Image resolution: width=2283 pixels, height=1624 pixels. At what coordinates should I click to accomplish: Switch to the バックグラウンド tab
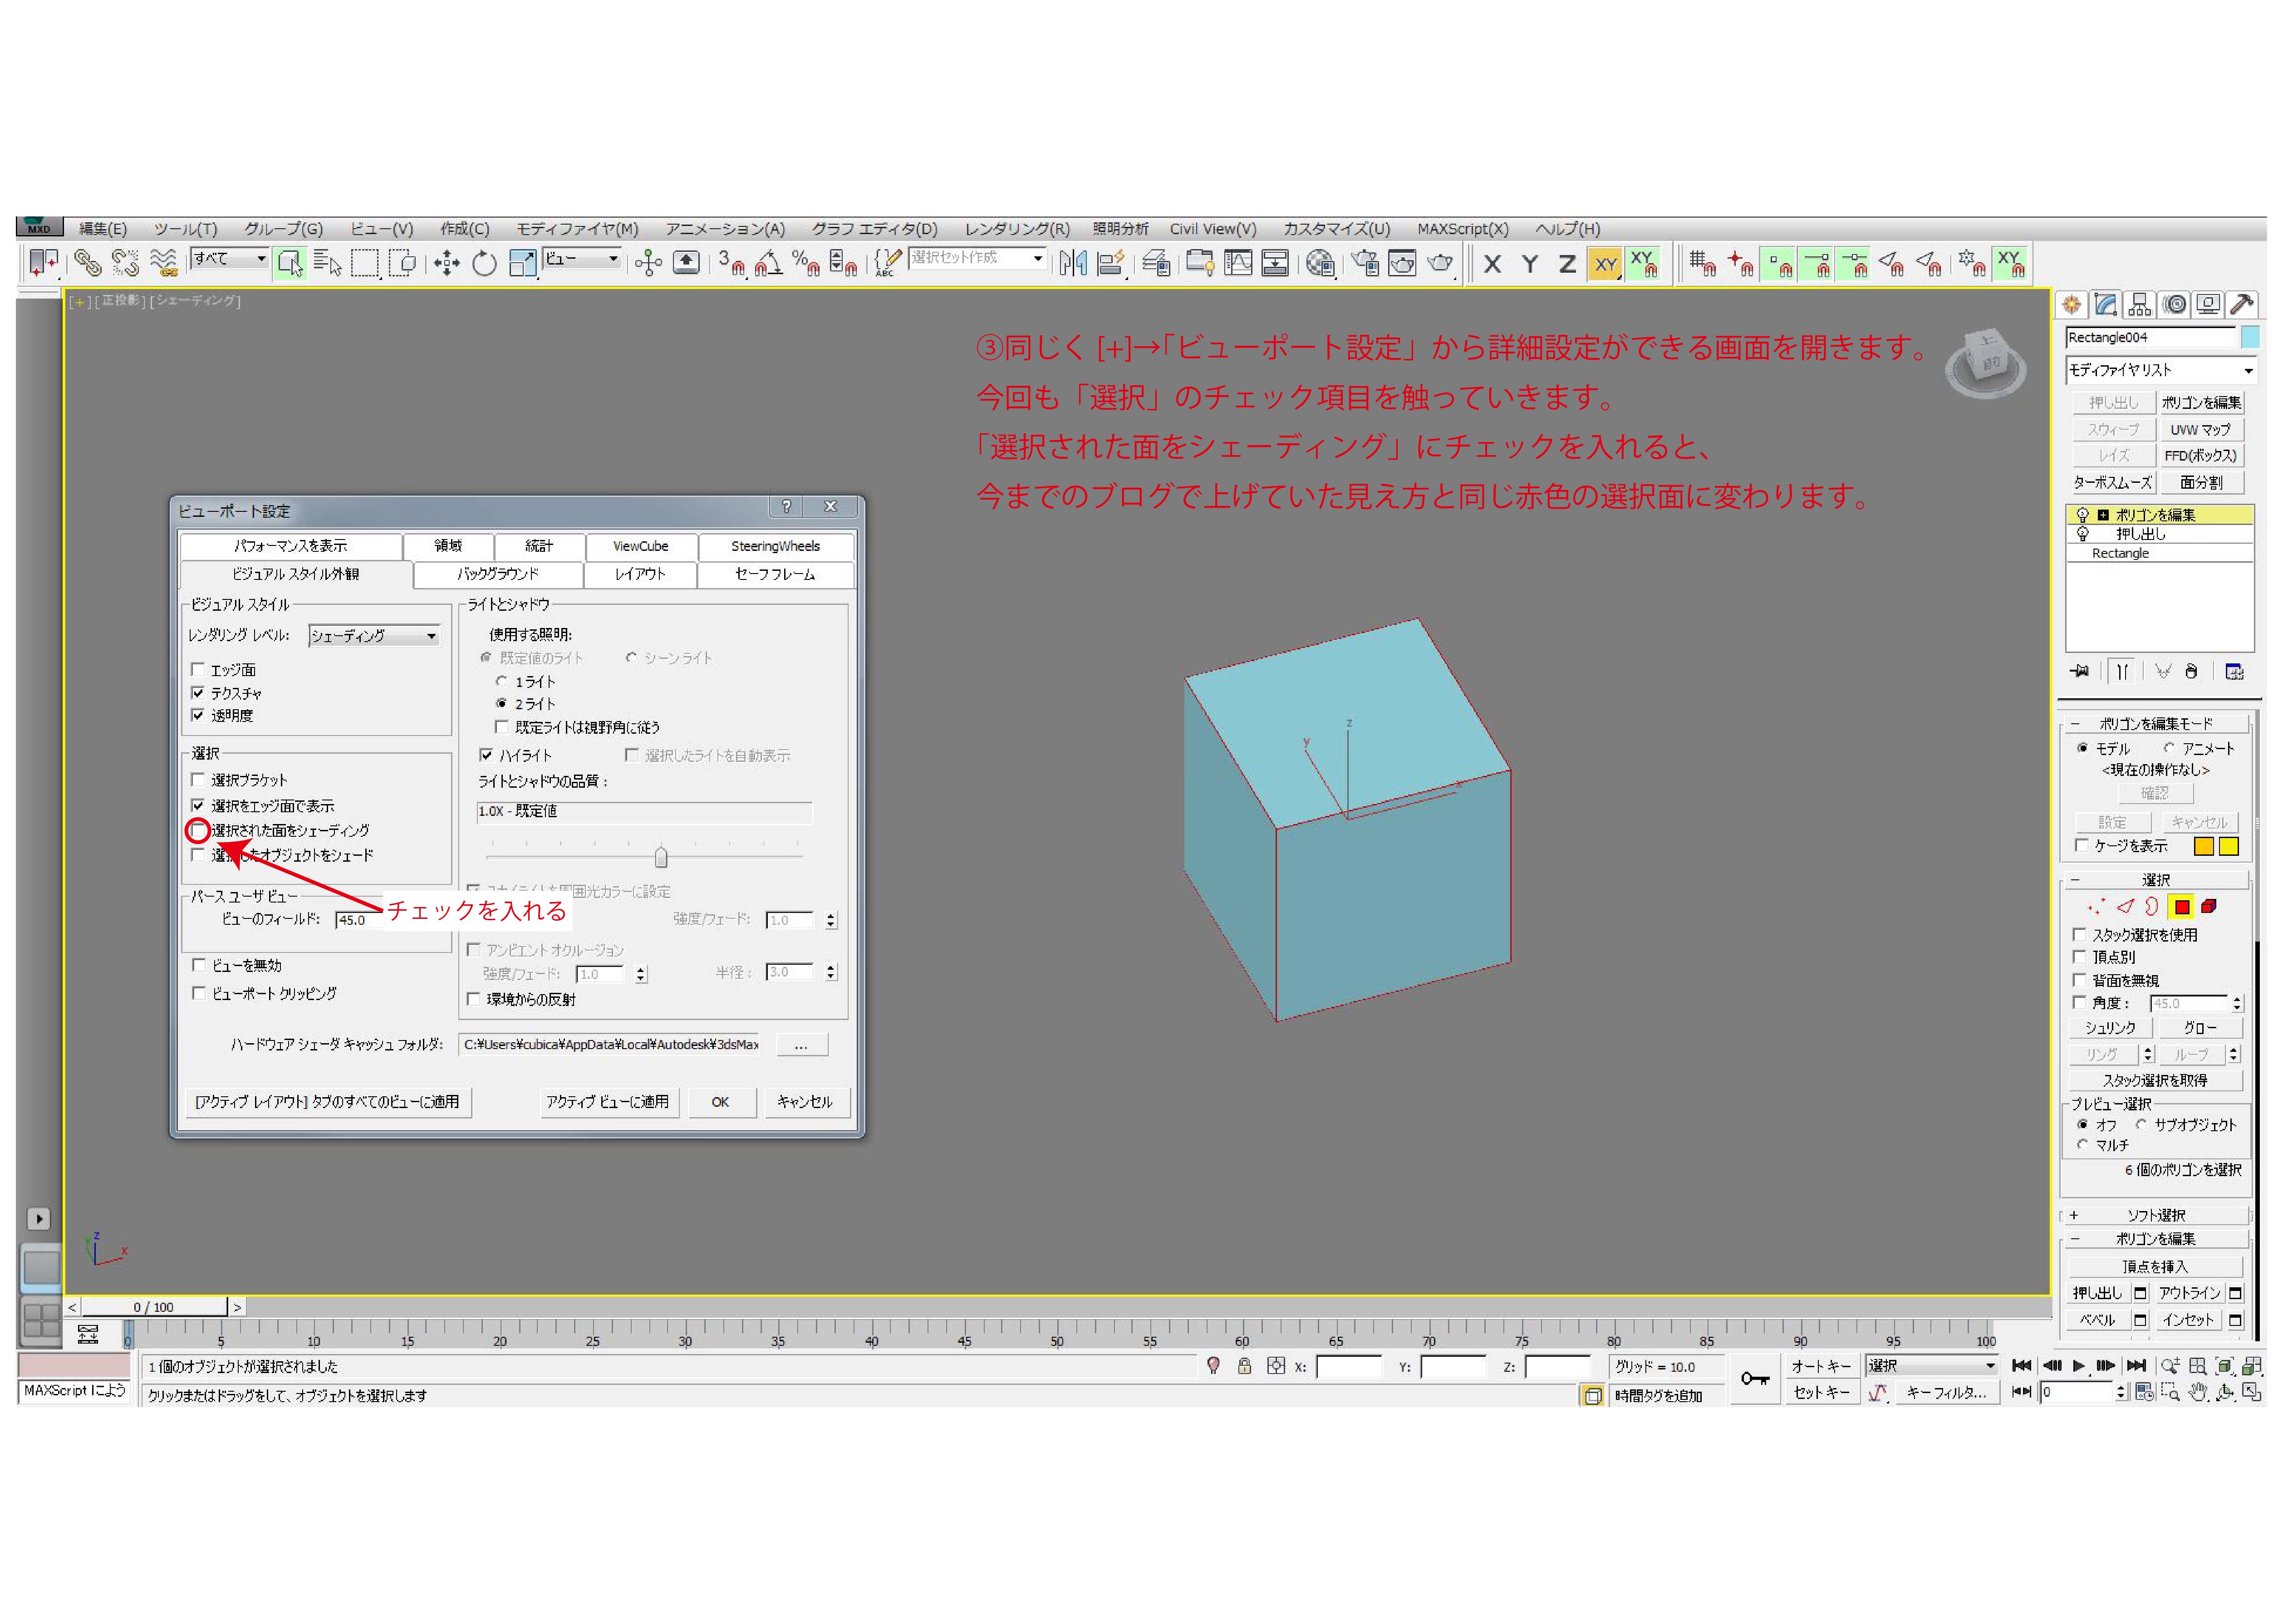497,574
